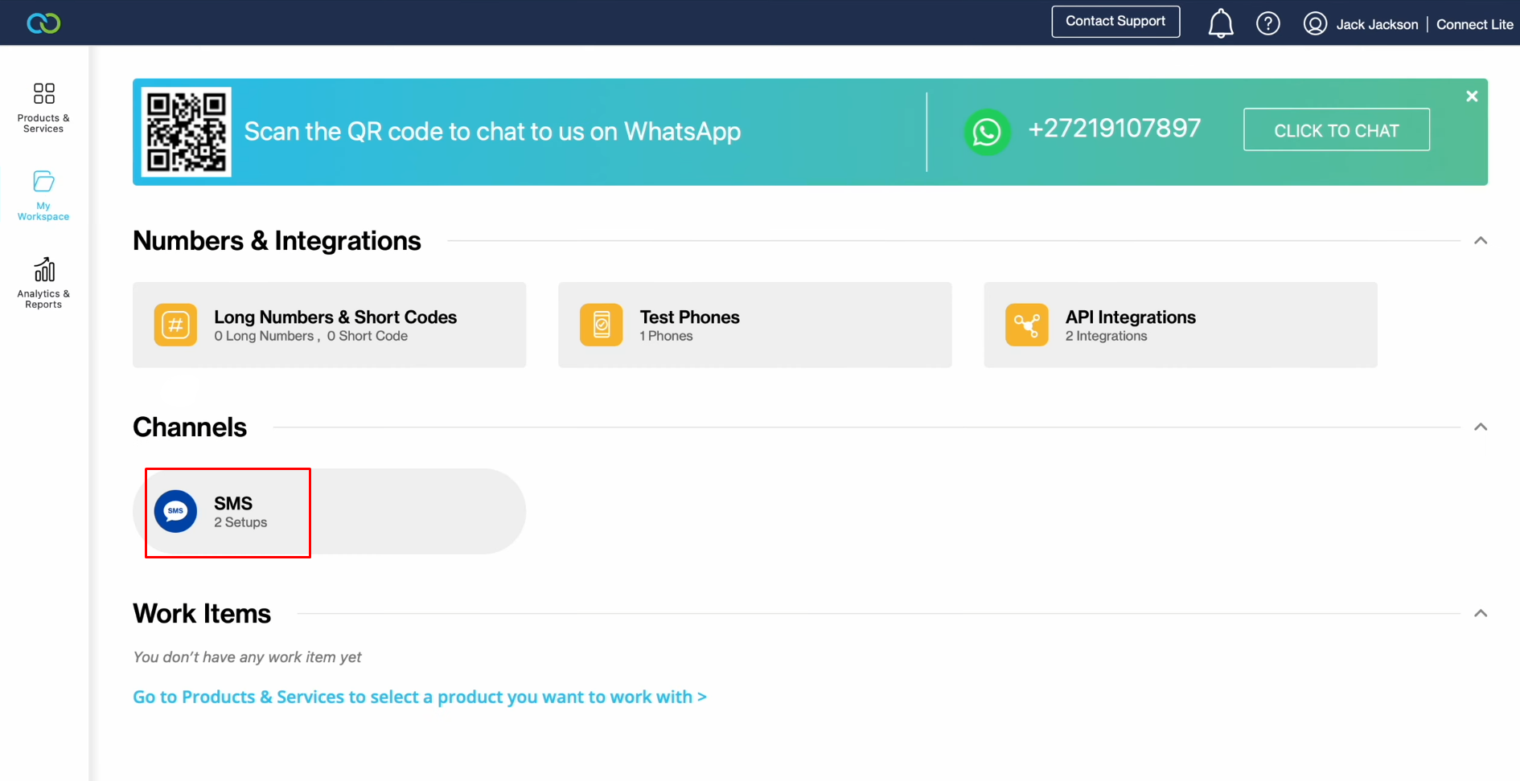Click the green WhatsApp logo icon

(987, 132)
